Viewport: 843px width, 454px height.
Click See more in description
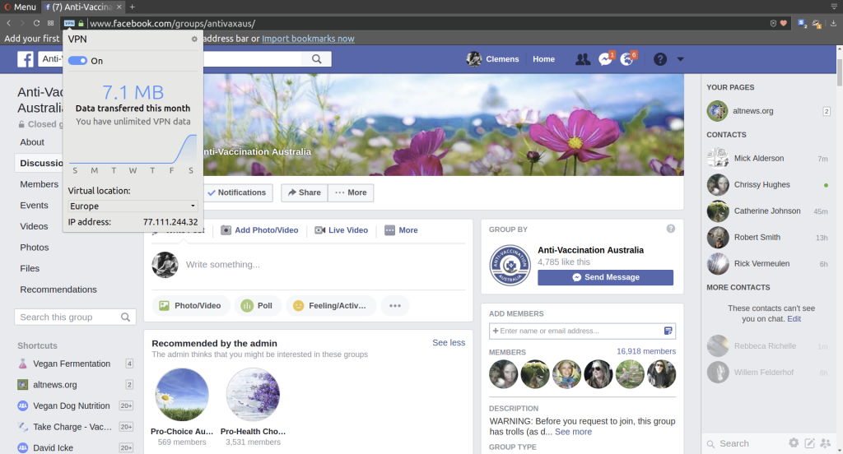tap(573, 432)
